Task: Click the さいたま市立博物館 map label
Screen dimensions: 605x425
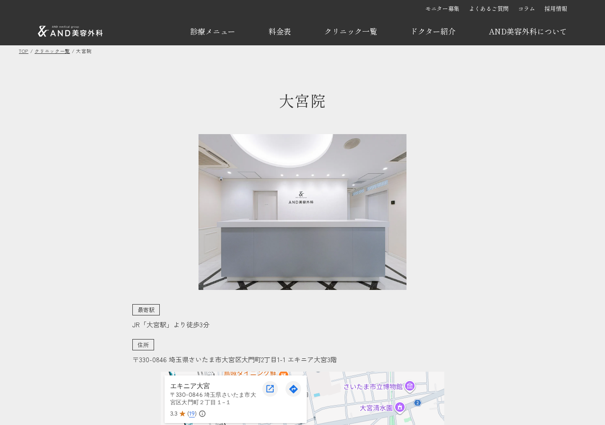Action: point(373,387)
